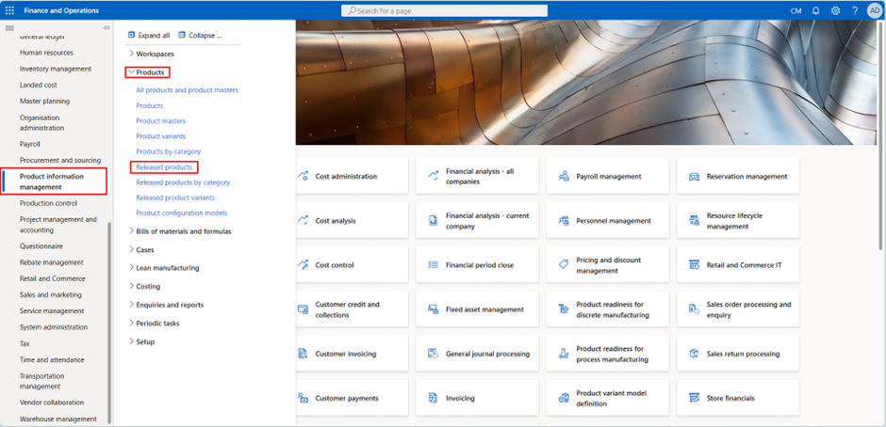Screen dimensions: 886x427
Task: Click the Reservation management tile icon
Action: click(x=694, y=176)
